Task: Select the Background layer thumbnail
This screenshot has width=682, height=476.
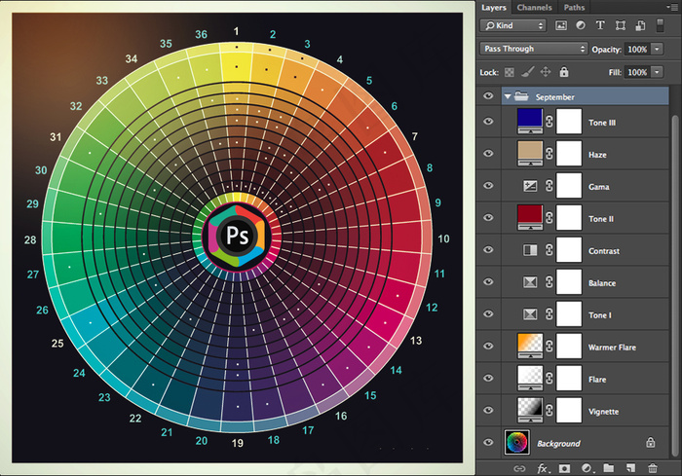Action: click(517, 443)
